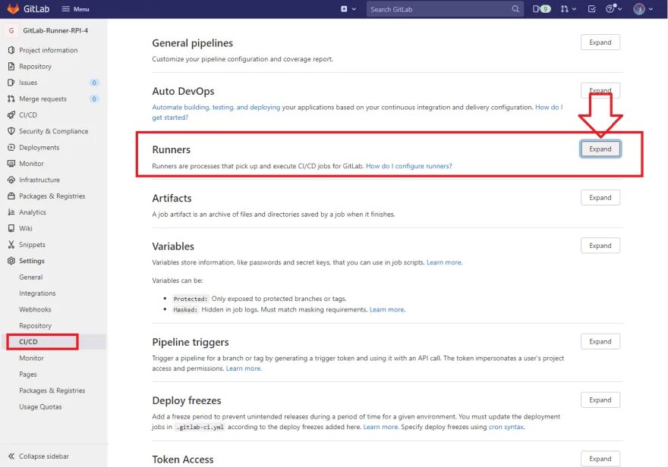Click the General pipelines heading
668x467 pixels.
(x=193, y=43)
